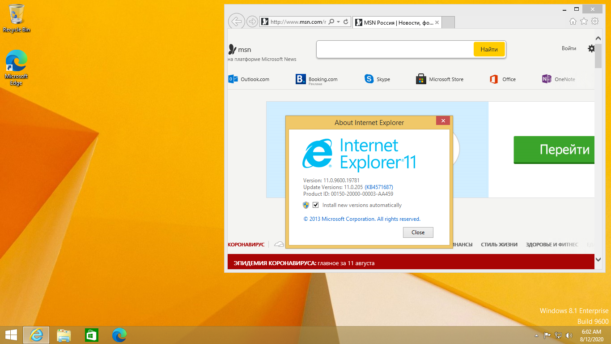
Task: Open address bar autocomplete dropdown arrow
Action: pos(338,21)
